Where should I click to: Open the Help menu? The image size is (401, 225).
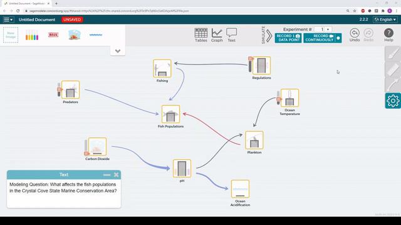[x=388, y=35]
